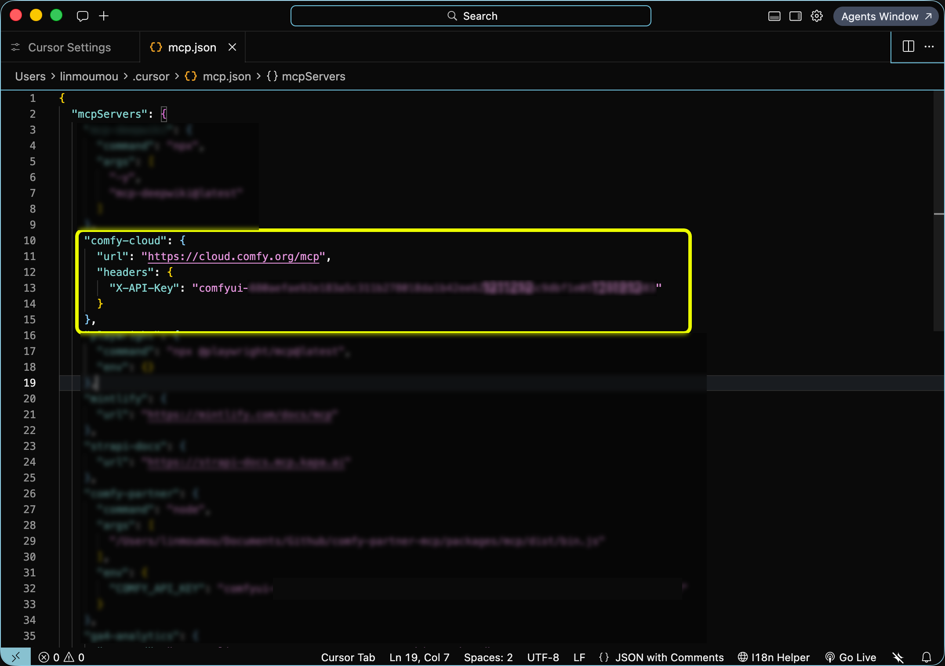Click the "X-API-Key" key text

pos(144,288)
